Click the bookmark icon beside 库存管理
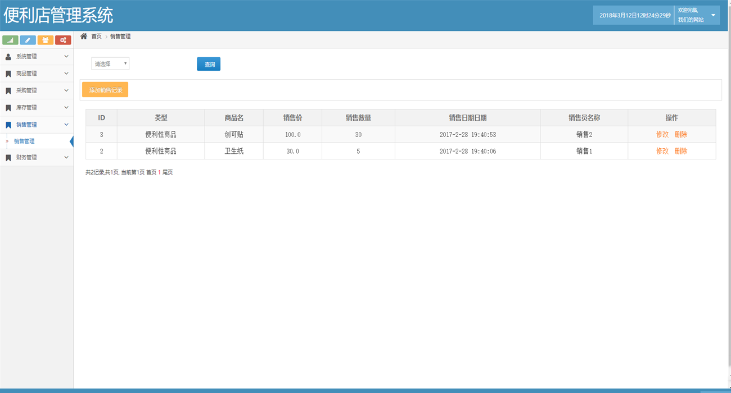Viewport: 731px width, 393px height. point(8,108)
